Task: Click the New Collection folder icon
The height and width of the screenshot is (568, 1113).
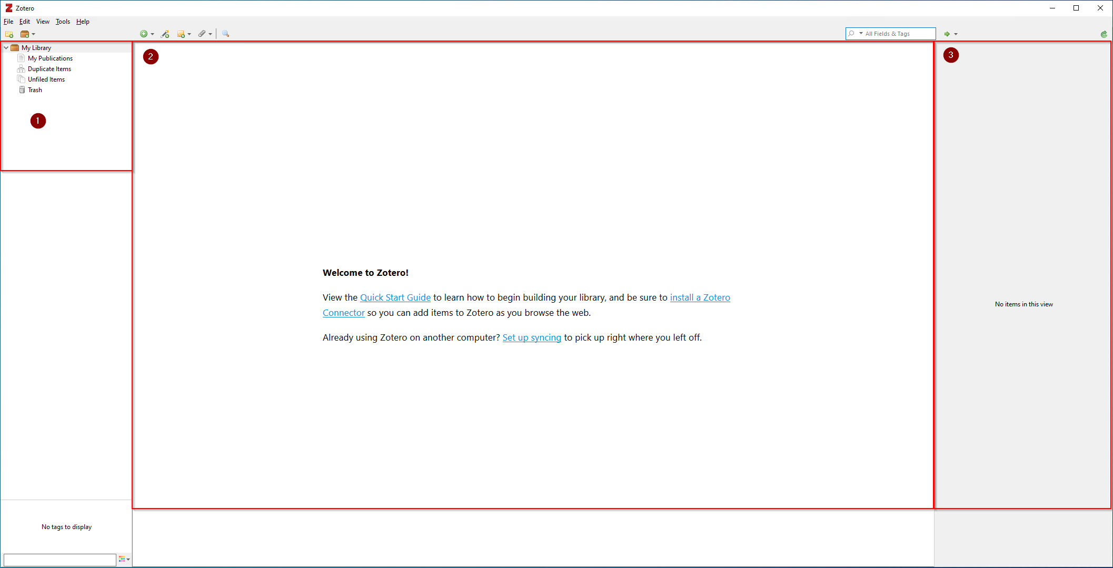Action: [9, 34]
